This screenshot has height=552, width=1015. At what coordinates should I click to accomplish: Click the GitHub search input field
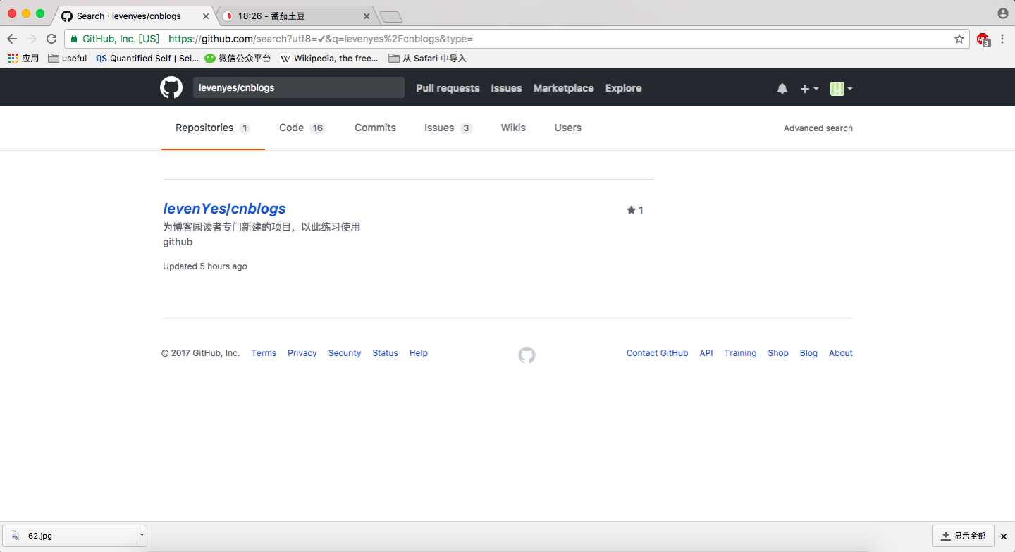point(299,88)
